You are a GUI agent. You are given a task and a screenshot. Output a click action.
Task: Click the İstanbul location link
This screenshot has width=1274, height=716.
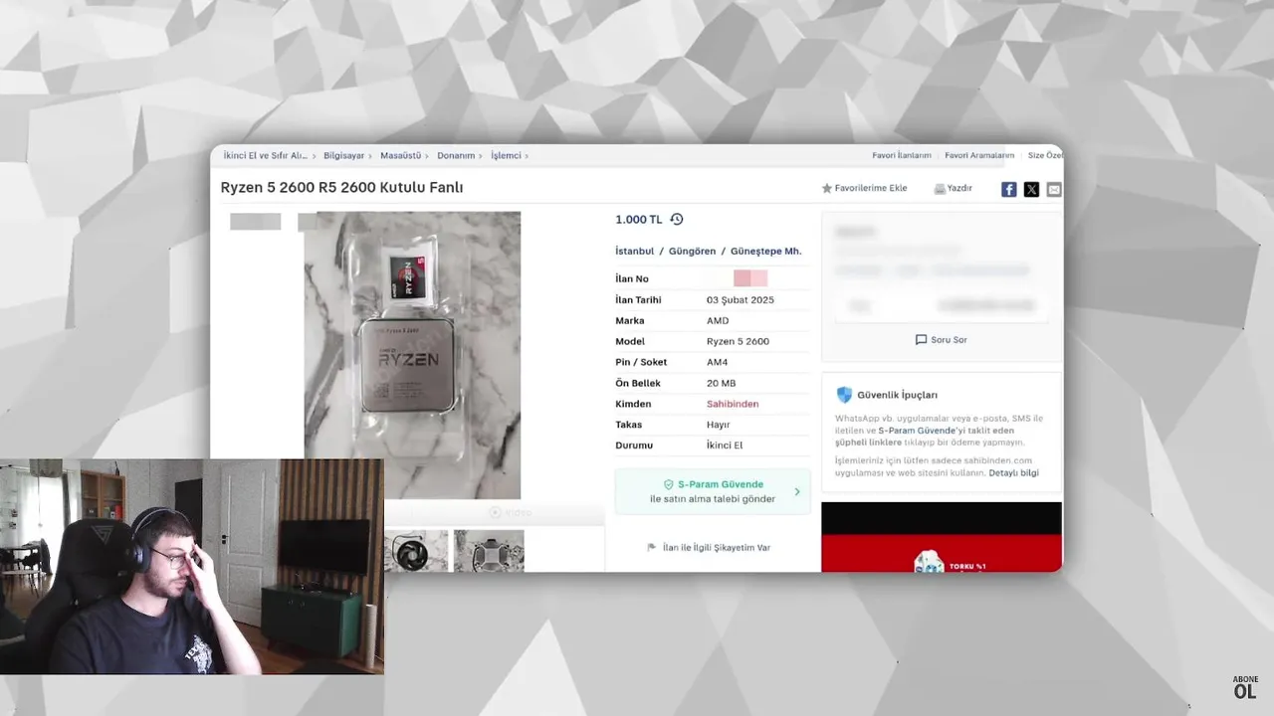(635, 252)
